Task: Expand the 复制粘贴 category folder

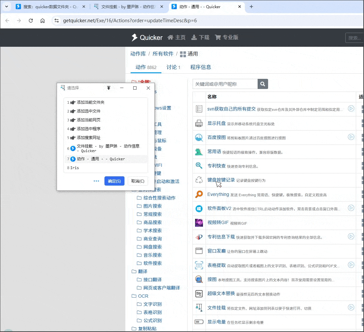Action: (144, 328)
